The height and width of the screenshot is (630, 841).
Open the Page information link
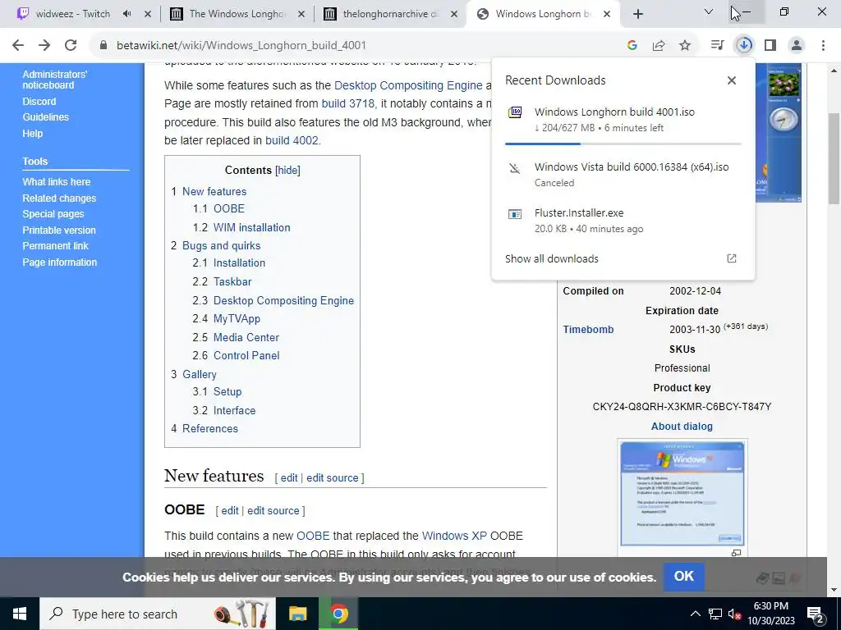point(59,262)
